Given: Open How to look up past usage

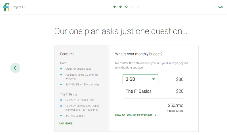Looking at the screenshot, I should click(x=134, y=115).
